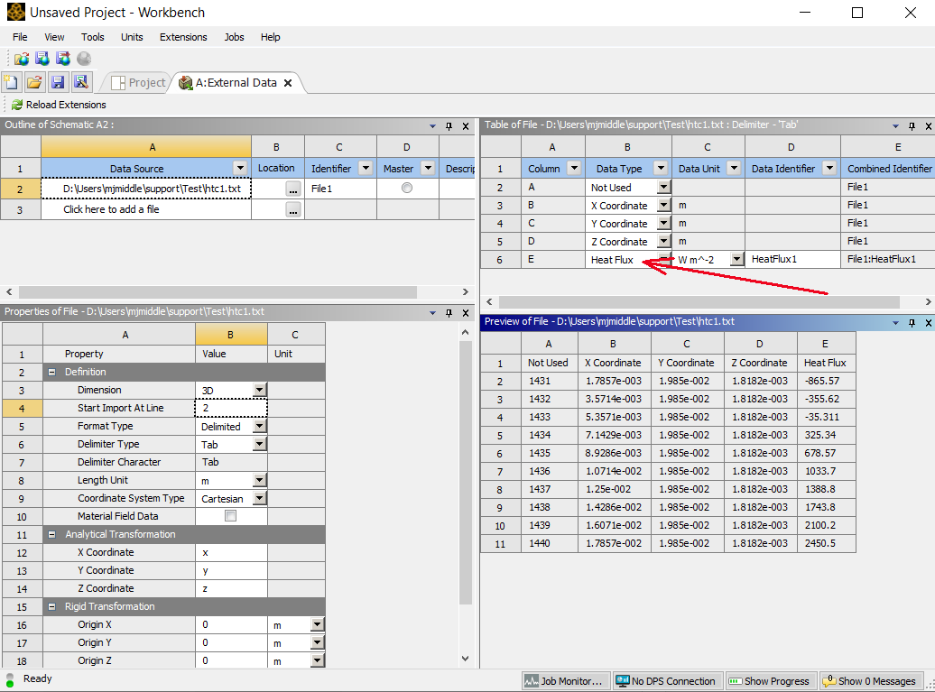Save the project with the floppy disk icon
Screen dimensions: 935x692
(x=57, y=82)
